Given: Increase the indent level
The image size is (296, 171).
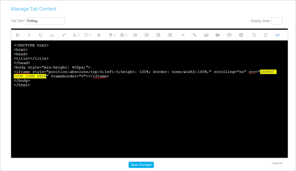Looking at the screenshot, I should point(170,35).
